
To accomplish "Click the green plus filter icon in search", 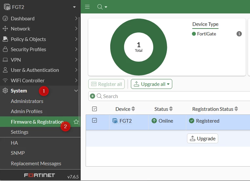I will 93,96.
